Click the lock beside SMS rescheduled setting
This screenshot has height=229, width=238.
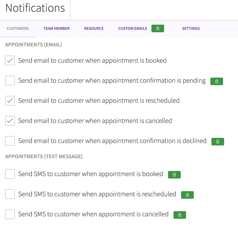coord(187,195)
